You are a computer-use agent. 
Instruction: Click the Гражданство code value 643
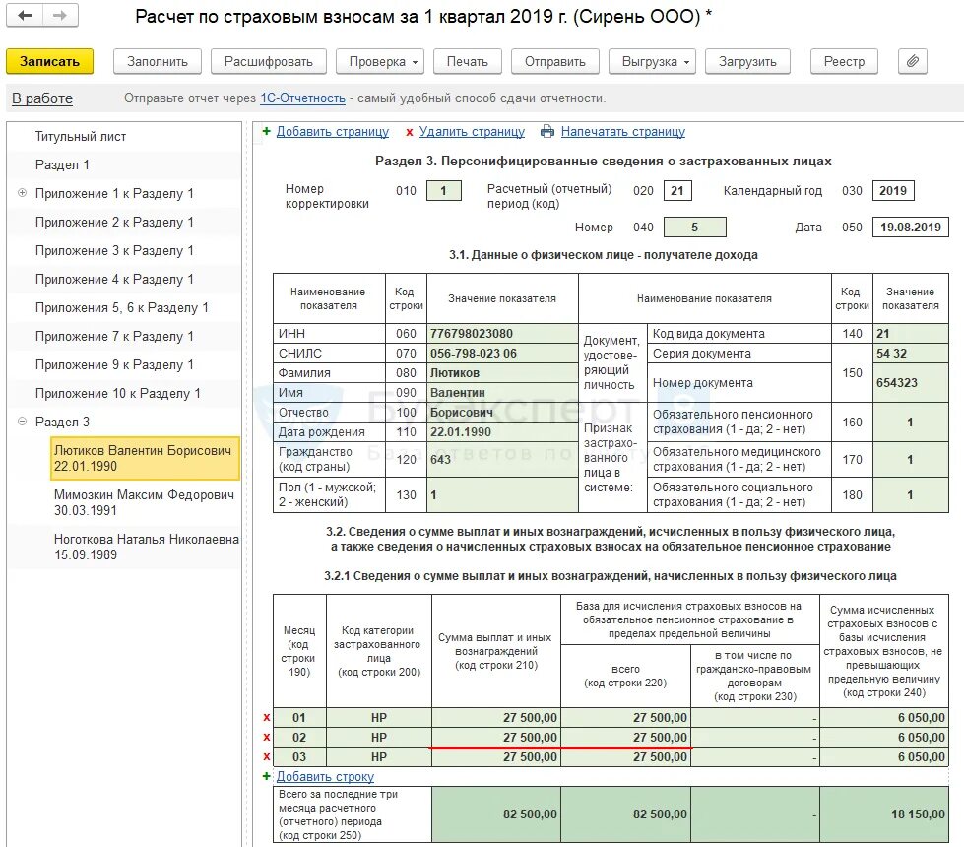point(502,460)
